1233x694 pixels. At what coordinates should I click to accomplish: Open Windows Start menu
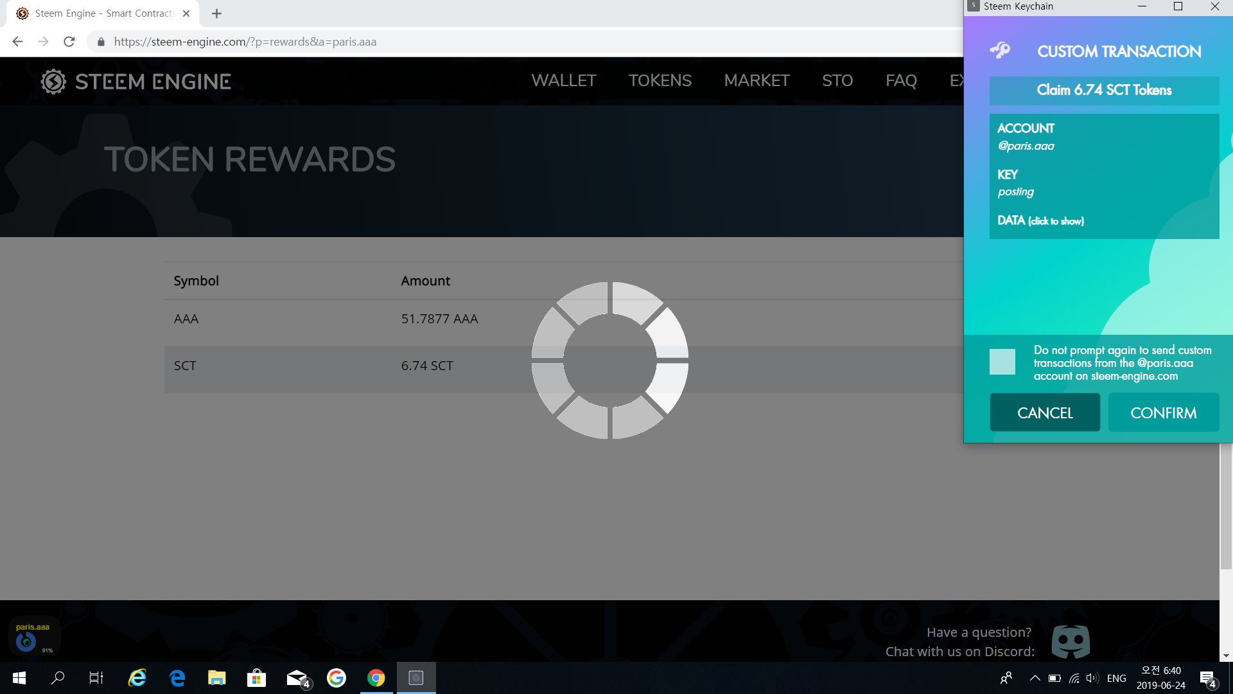click(x=19, y=678)
